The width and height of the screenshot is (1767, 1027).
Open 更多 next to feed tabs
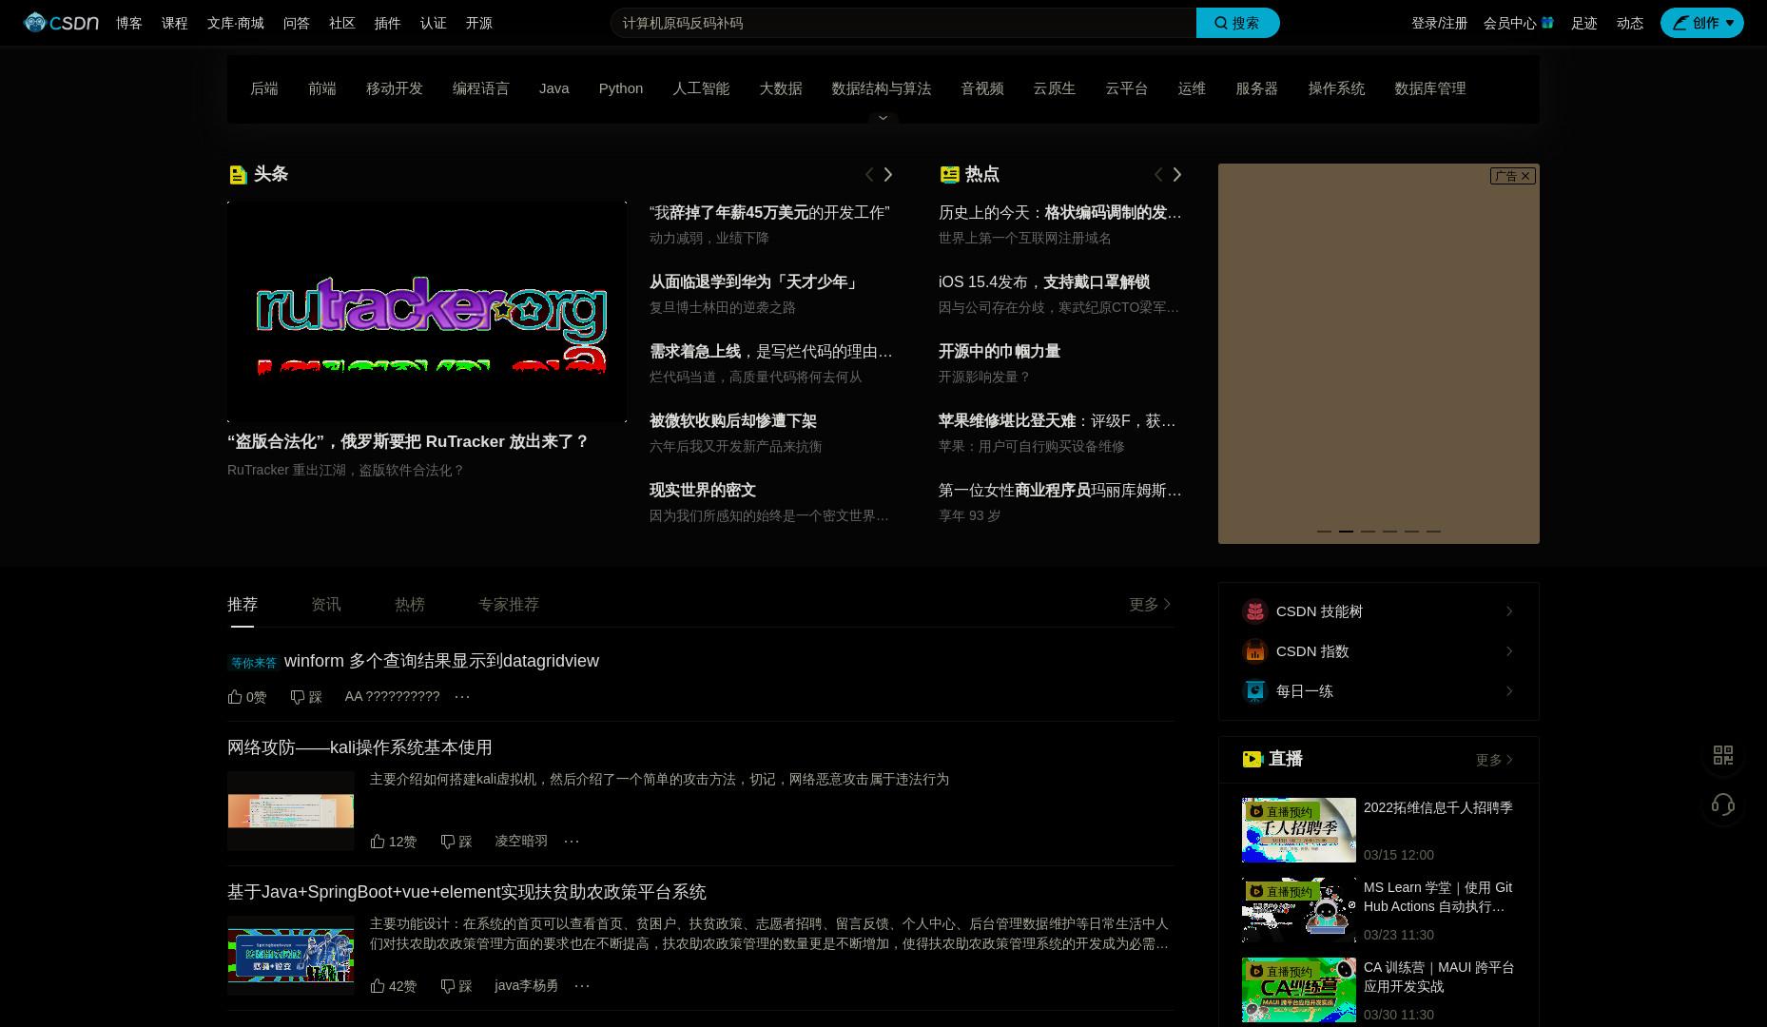(1150, 604)
